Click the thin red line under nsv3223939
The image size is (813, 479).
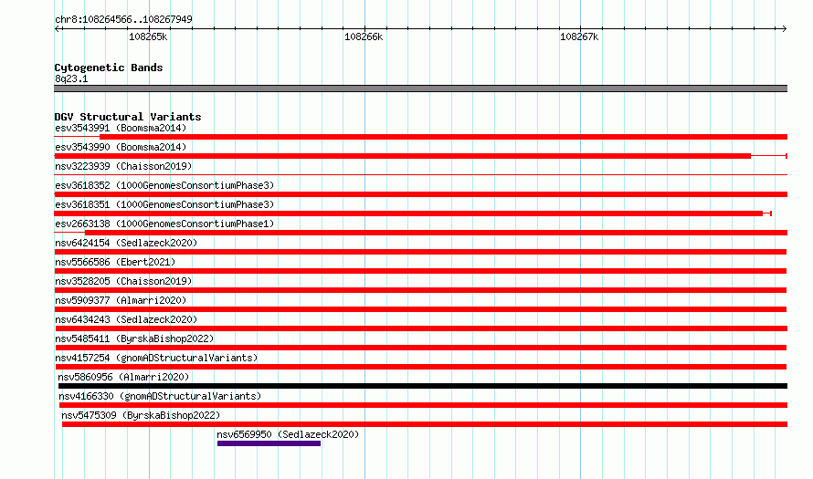[420, 175]
